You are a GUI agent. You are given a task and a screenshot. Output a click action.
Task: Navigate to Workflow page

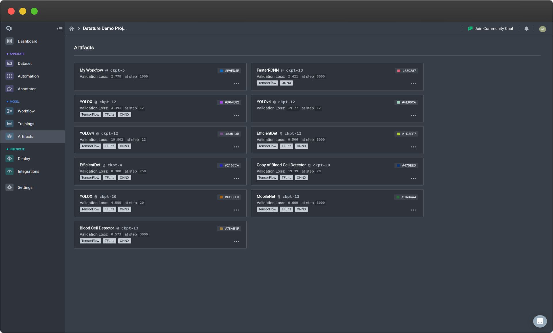pos(26,111)
